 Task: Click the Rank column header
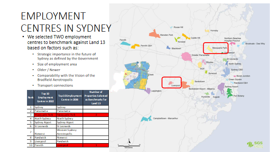click(x=30, y=98)
